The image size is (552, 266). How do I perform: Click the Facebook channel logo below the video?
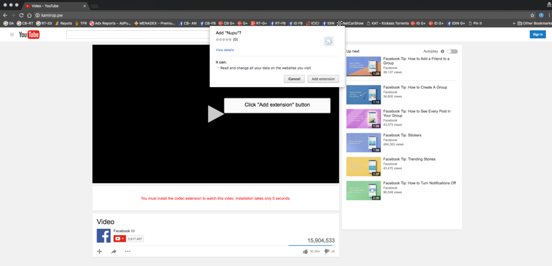pyautogui.click(x=103, y=236)
